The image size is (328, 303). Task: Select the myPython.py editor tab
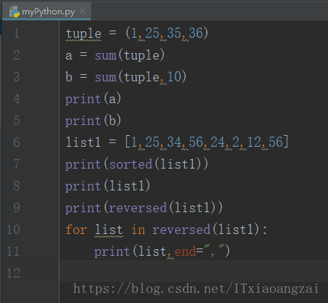[46, 12]
